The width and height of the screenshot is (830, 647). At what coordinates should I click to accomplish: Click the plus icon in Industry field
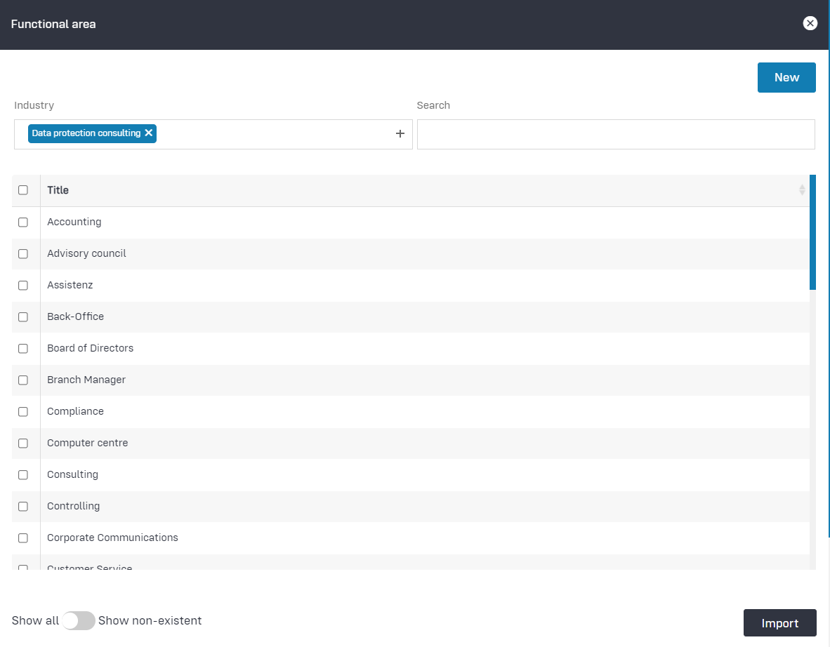point(400,134)
